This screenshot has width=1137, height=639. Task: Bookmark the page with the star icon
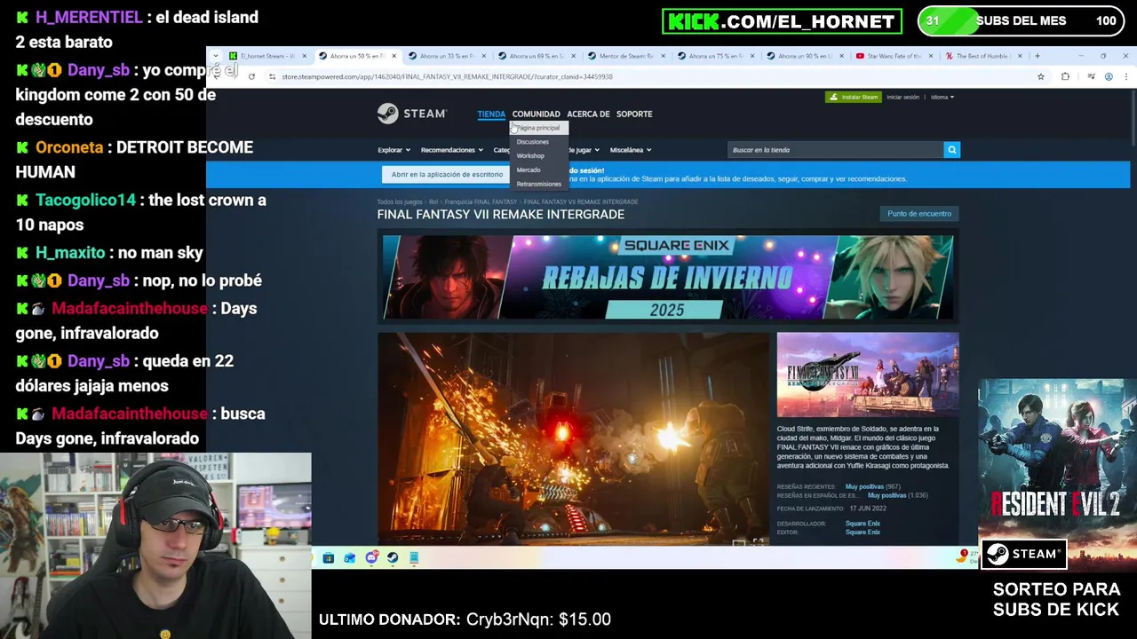tap(1041, 76)
